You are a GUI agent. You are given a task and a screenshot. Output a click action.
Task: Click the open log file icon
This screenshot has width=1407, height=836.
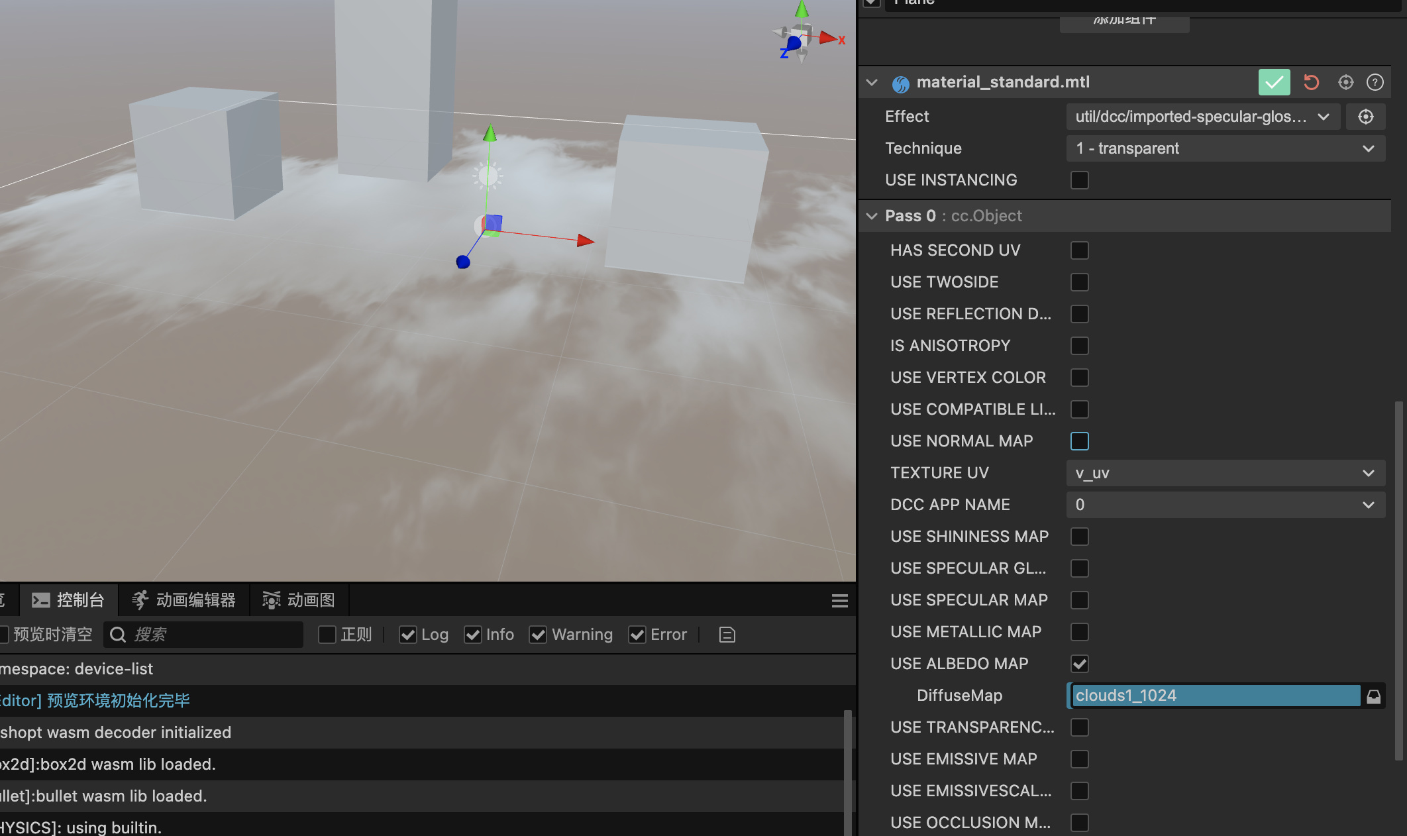click(727, 635)
